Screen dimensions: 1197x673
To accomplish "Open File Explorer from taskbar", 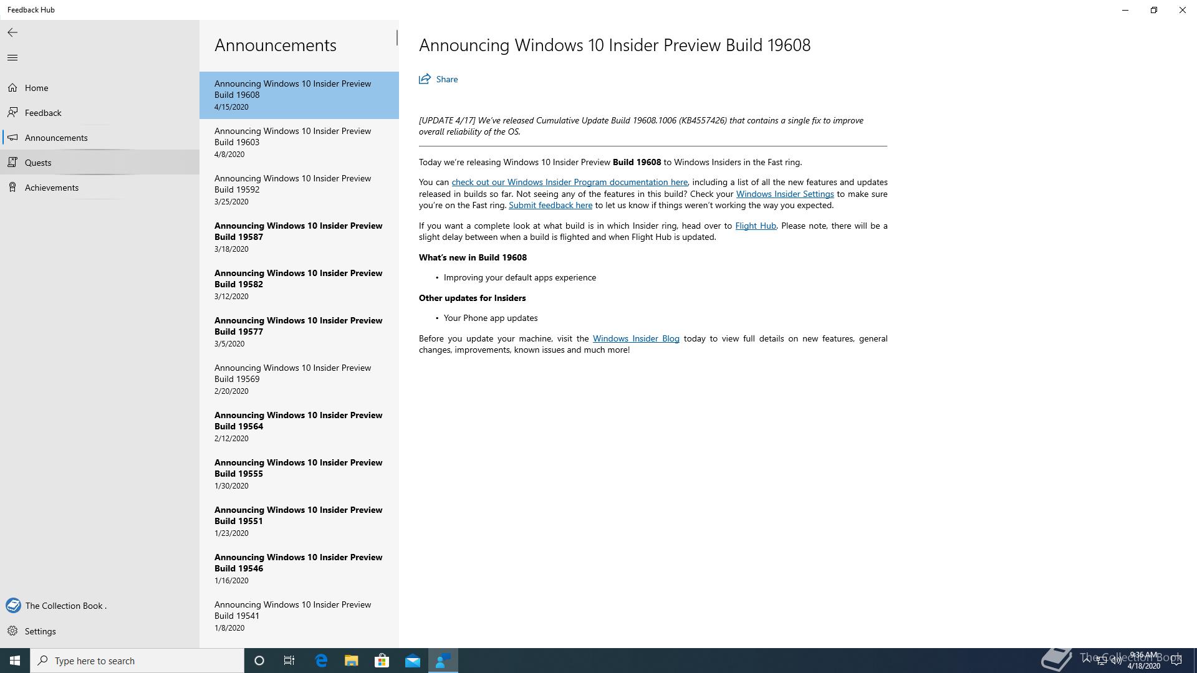I will [352, 661].
